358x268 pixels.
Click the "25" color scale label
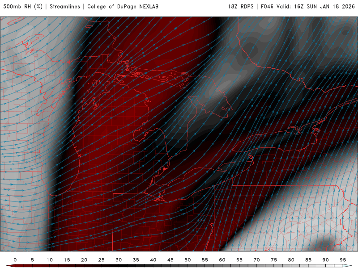pyautogui.click(x=102, y=260)
